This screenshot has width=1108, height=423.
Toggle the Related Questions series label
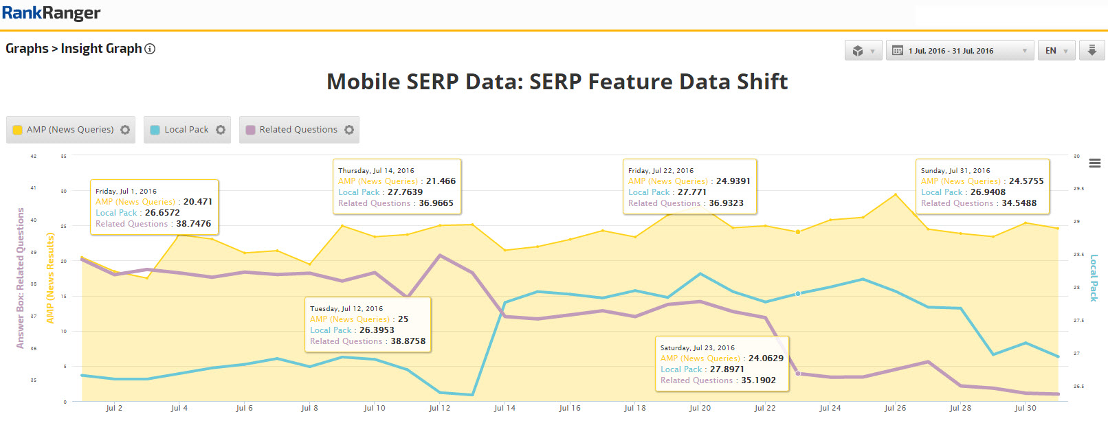click(298, 130)
